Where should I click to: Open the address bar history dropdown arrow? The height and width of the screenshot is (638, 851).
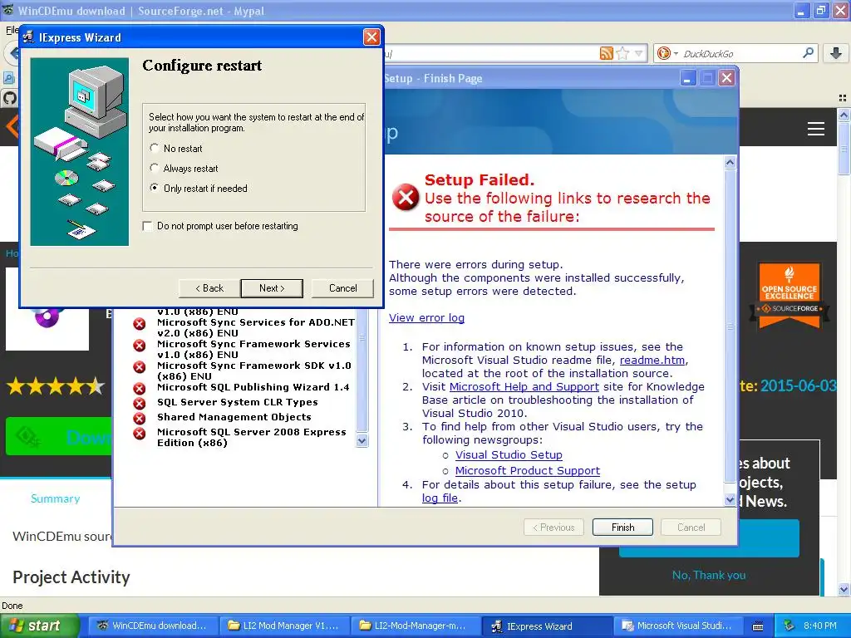tap(639, 53)
